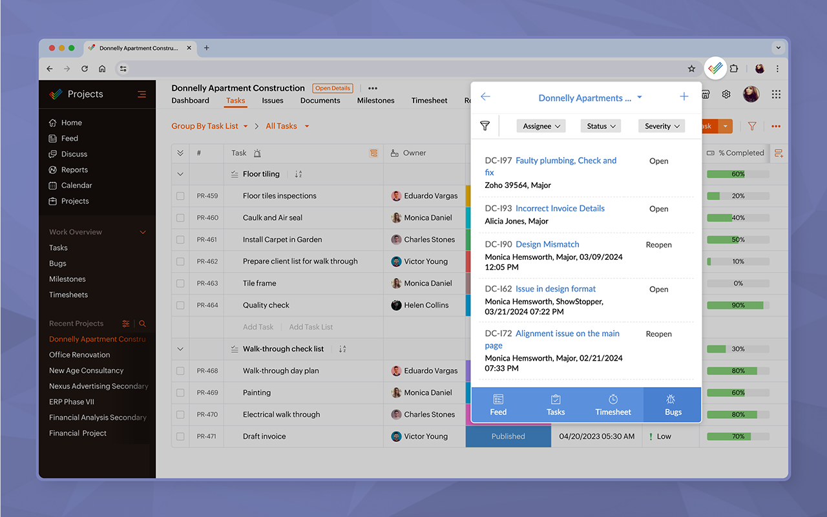Open project options ellipsis near Open Details
The height and width of the screenshot is (517, 827).
point(373,89)
